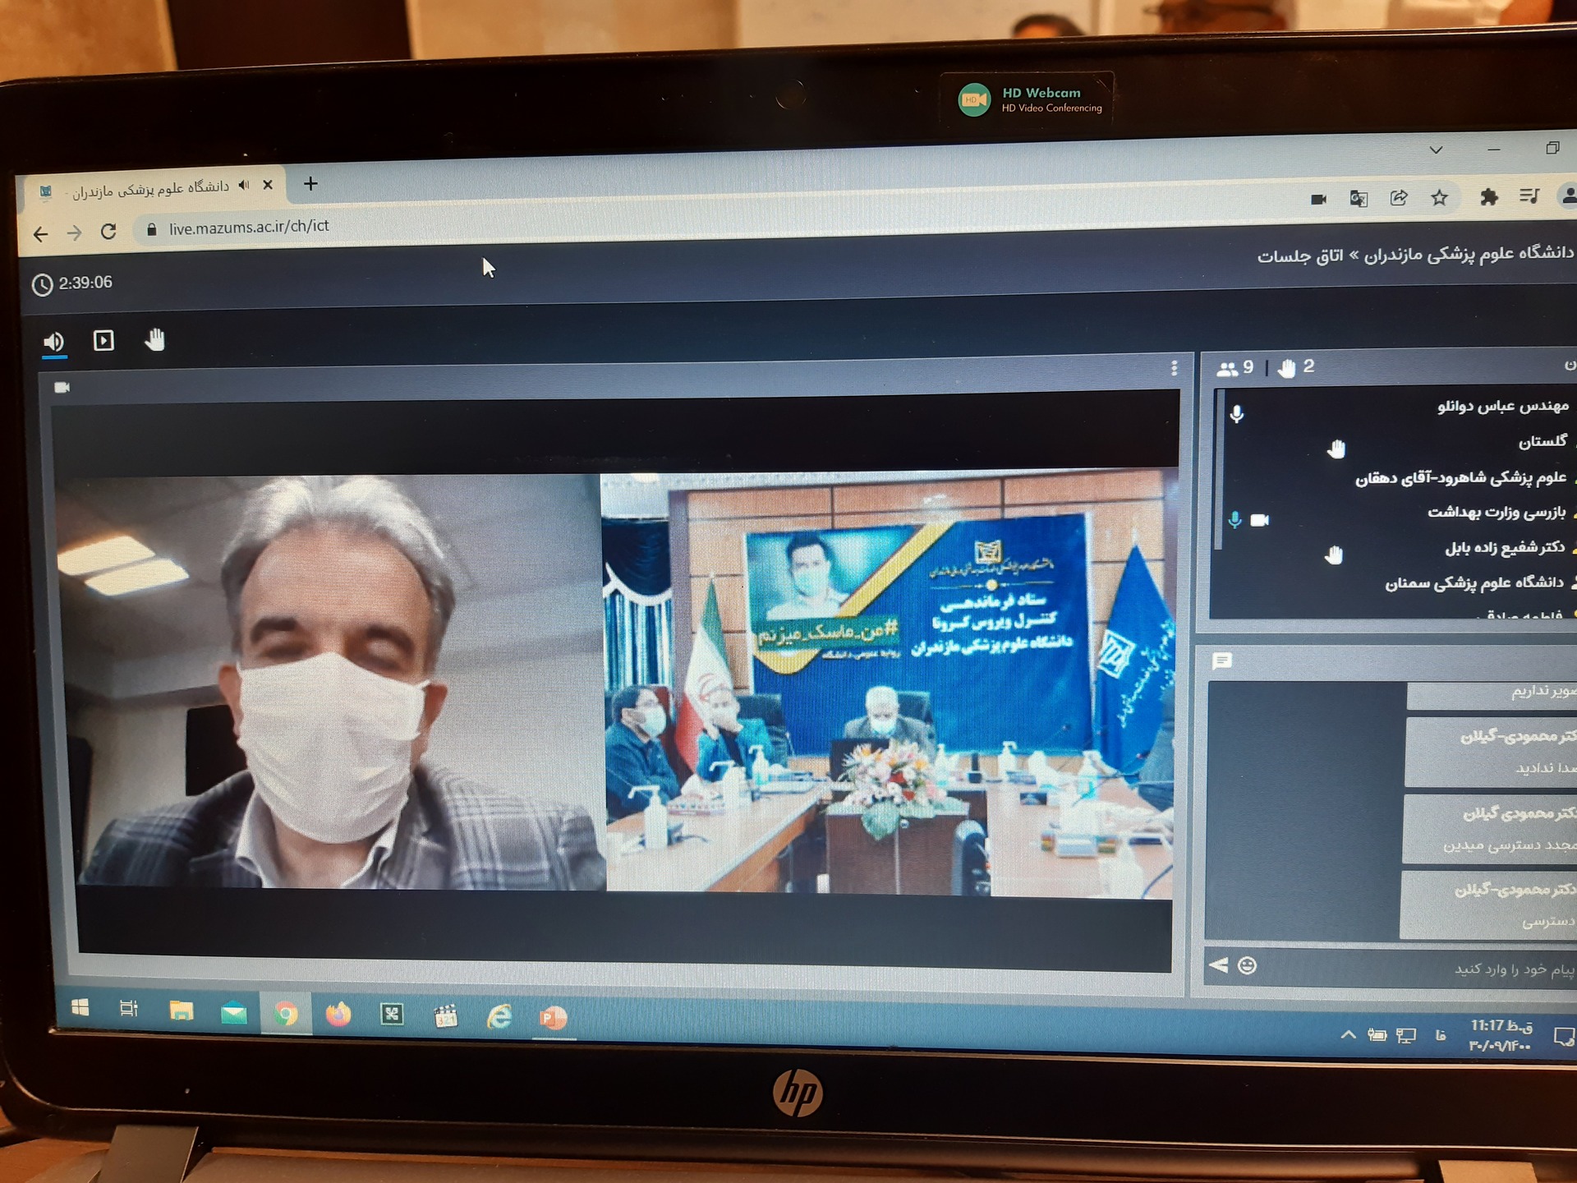The width and height of the screenshot is (1577, 1183).
Task: Open the Mail app from taskbar
Action: pos(234,1013)
